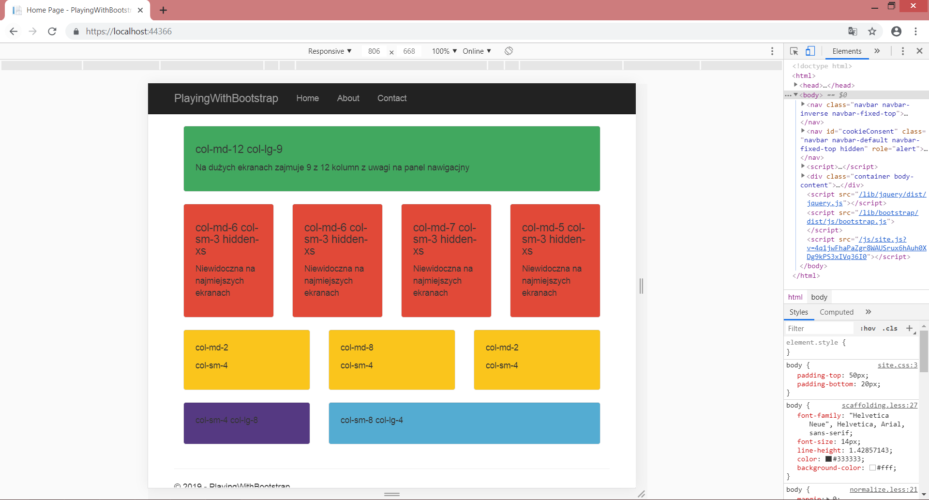The image size is (929, 500).
Task: Open site.css:3 source link
Action: pos(898,365)
